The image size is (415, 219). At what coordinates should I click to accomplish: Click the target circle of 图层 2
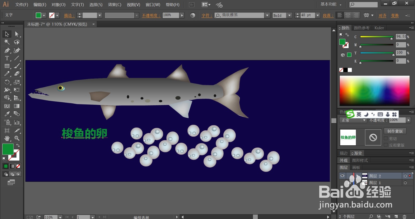tap(405, 176)
